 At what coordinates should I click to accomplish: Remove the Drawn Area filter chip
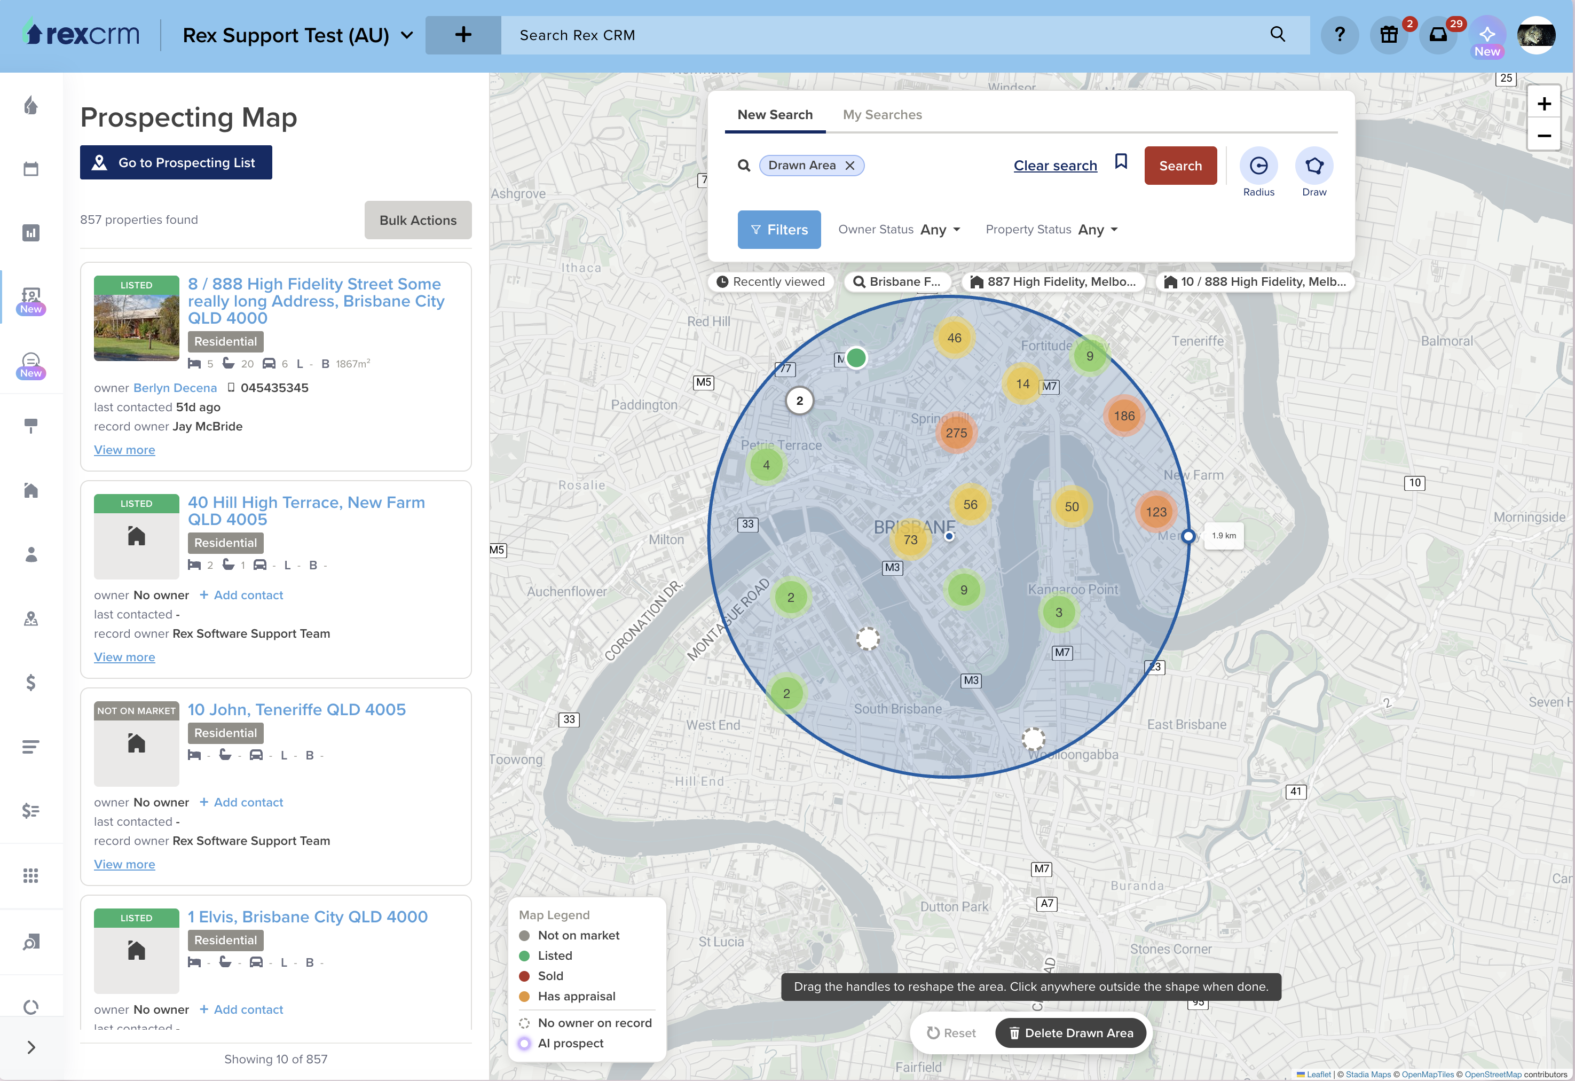850,166
